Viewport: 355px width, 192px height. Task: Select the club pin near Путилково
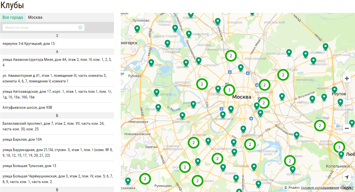[137, 29]
